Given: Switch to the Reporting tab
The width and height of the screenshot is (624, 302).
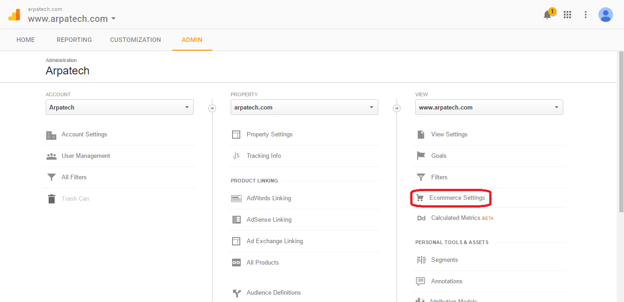Looking at the screenshot, I should 74,40.
